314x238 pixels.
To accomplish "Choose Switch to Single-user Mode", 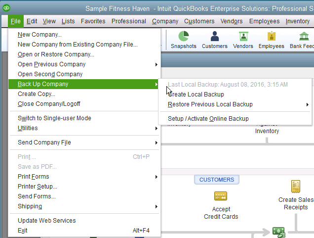I will click(x=84, y=118).
